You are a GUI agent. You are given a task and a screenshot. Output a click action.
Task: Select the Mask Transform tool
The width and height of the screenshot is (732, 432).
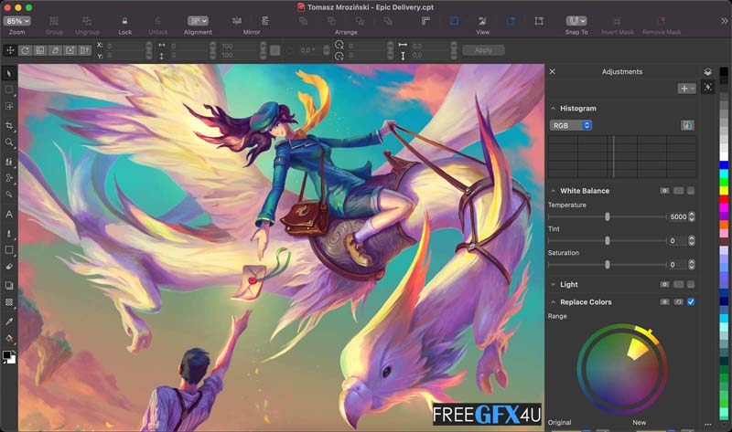click(x=9, y=106)
